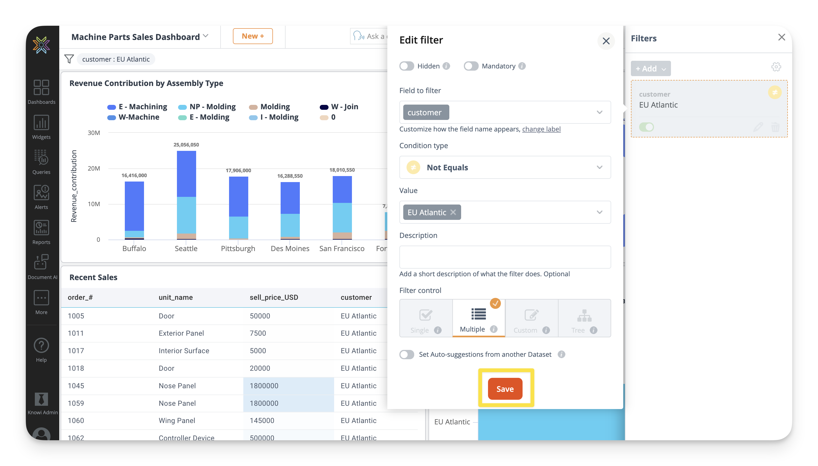Open the Queries sidebar icon

pos(41,158)
